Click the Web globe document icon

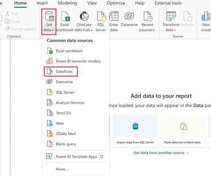click(50, 123)
